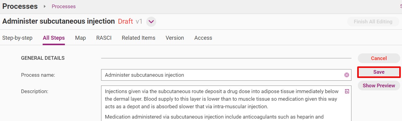
Task: Click the Save button
Action: pyautogui.click(x=379, y=72)
